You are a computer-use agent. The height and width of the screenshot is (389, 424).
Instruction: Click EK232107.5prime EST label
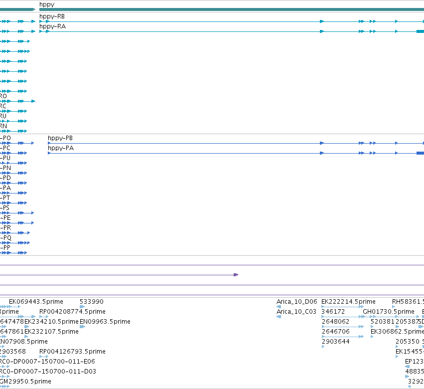pos(51,332)
